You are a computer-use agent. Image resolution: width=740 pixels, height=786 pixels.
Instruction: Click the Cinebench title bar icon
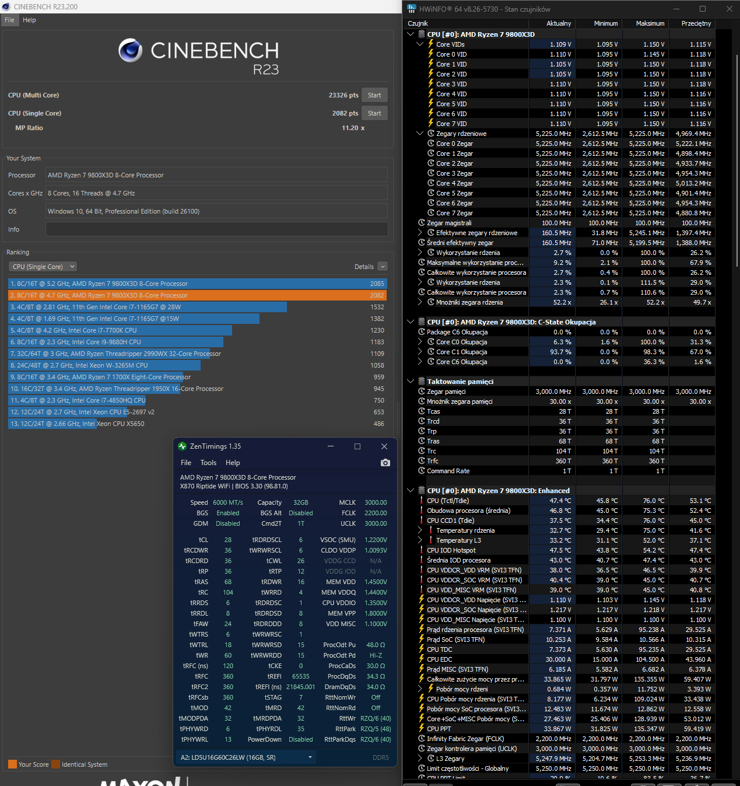(x=6, y=6)
